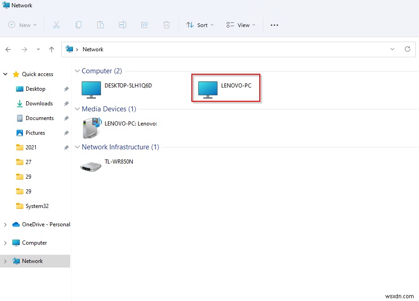
Task: Open the Downloads folder in the sidebar
Action: click(x=39, y=103)
